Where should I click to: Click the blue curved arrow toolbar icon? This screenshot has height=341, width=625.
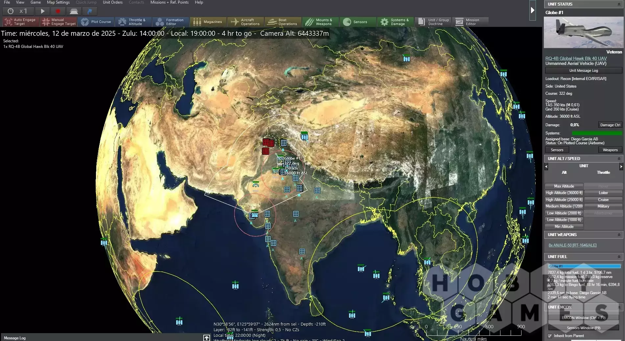point(89,11)
